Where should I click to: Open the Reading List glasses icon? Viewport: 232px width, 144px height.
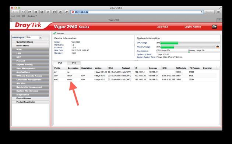[x=13, y=16]
